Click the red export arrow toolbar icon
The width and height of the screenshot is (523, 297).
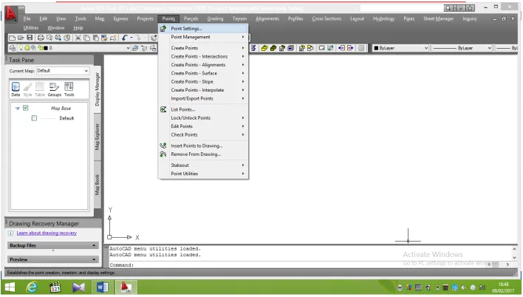tap(350, 48)
